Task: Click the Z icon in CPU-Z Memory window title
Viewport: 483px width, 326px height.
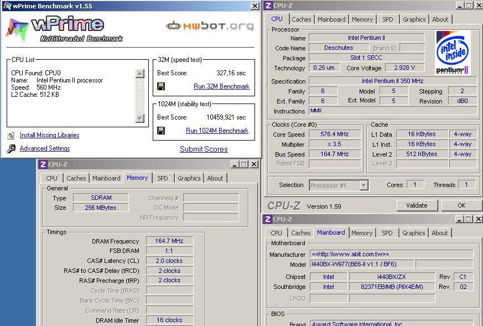Action: (x=43, y=164)
